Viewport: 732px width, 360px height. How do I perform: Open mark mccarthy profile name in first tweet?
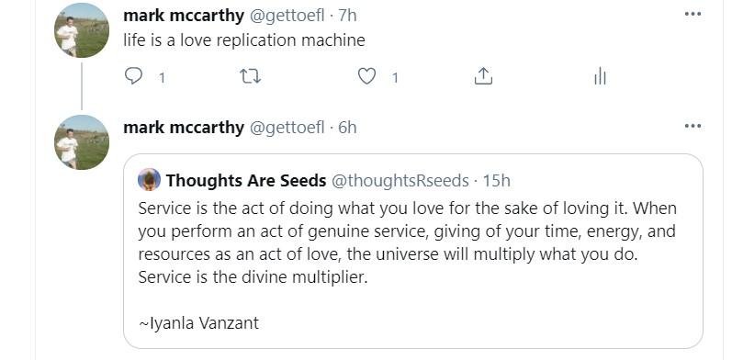184,16
